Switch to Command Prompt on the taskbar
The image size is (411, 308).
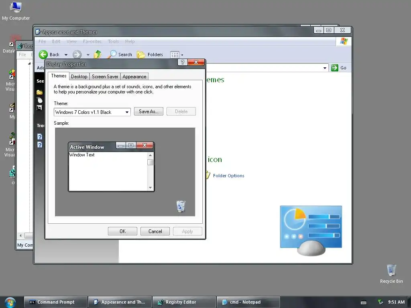(55, 302)
